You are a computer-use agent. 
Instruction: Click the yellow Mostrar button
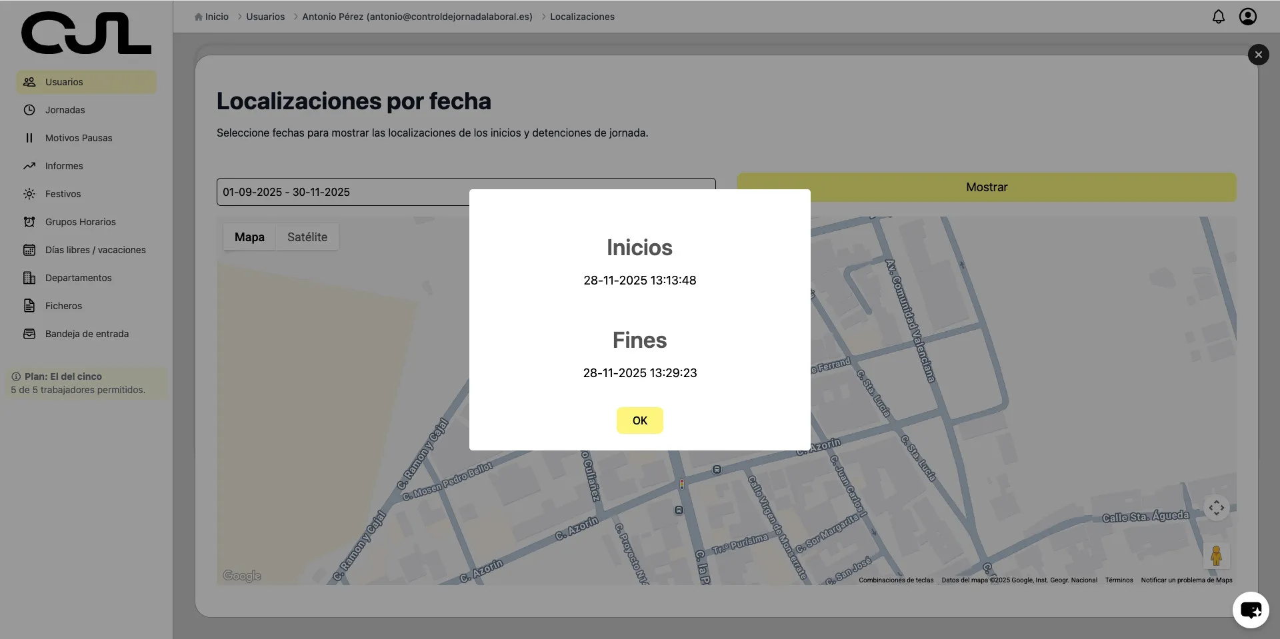[986, 188]
